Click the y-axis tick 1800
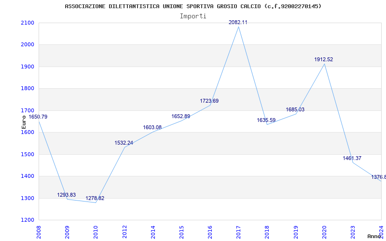Image resolution: width=386 pixels, height=241 pixels. coord(28,89)
